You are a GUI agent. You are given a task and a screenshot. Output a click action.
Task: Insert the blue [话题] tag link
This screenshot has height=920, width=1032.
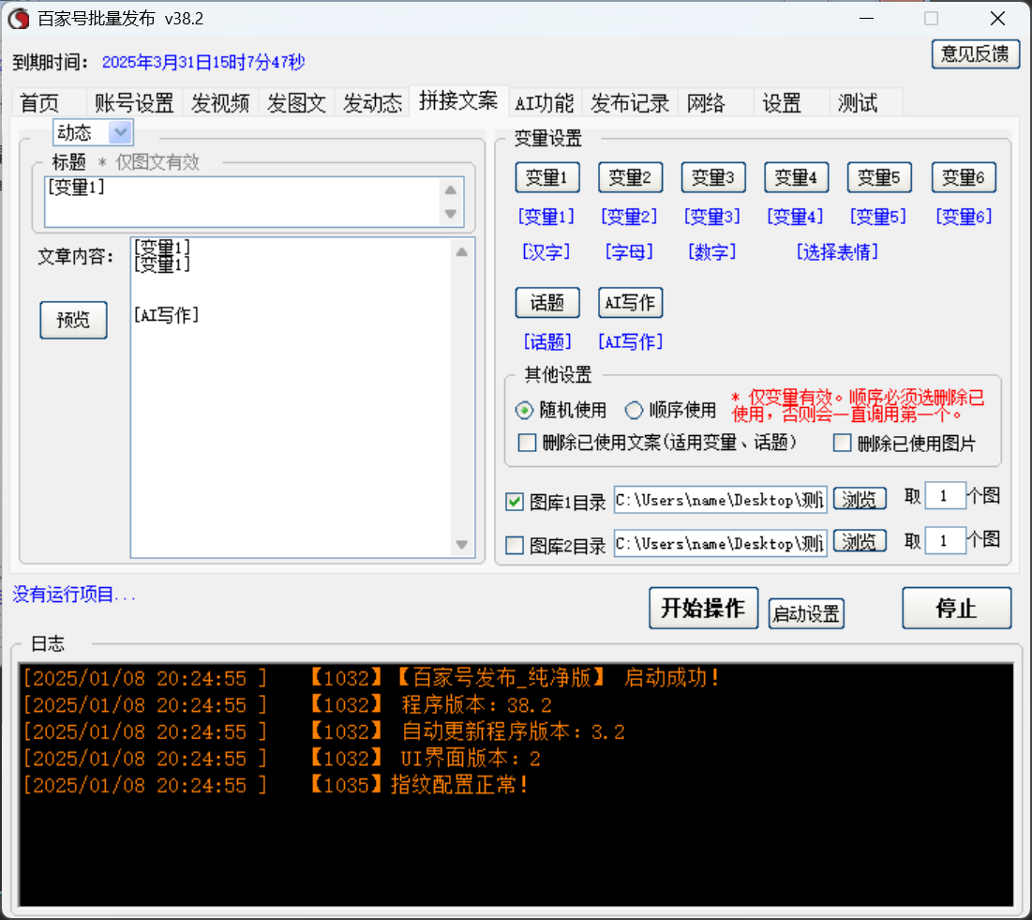547,341
